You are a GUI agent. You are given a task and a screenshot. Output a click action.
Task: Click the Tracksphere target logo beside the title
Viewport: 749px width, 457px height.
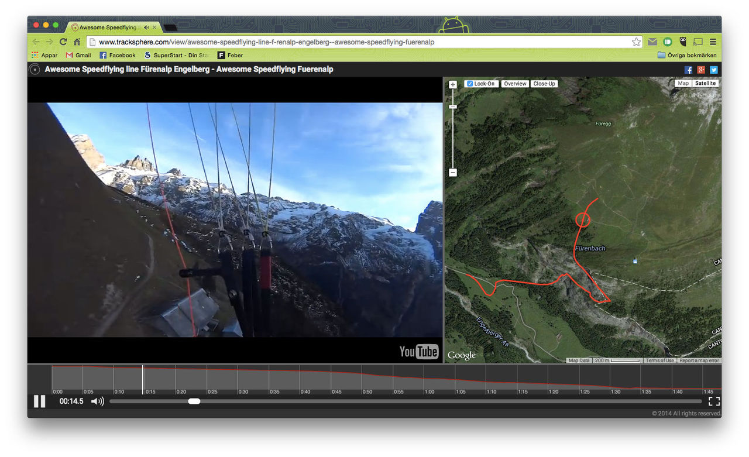point(34,69)
